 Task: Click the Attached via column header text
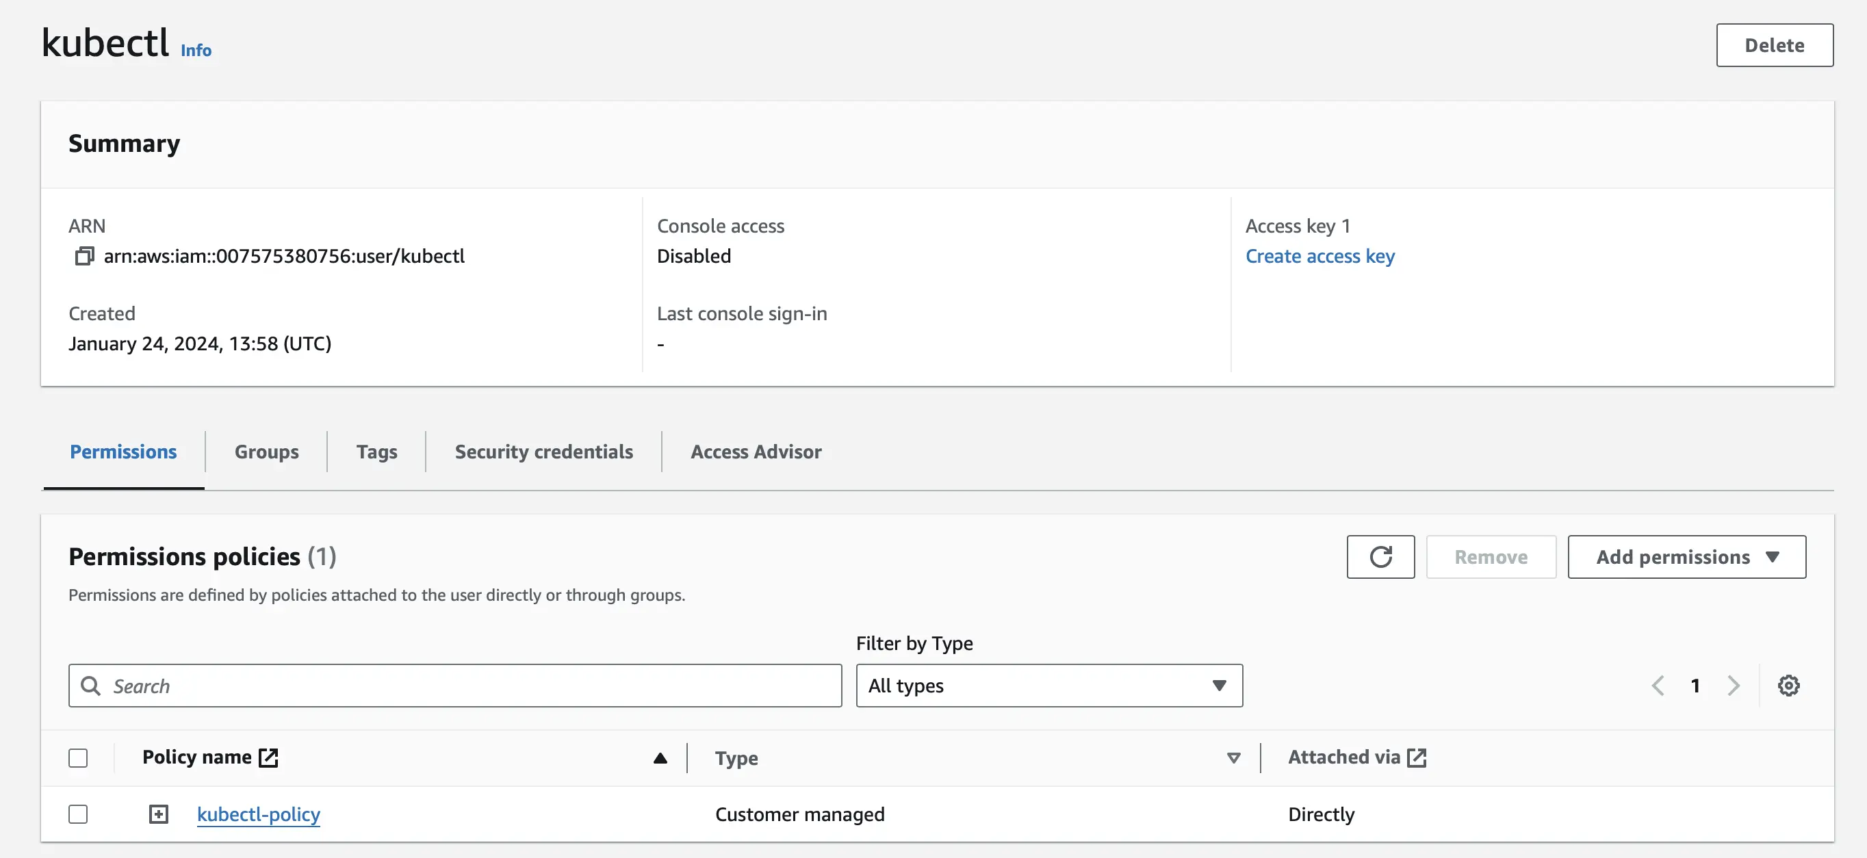click(x=1343, y=757)
